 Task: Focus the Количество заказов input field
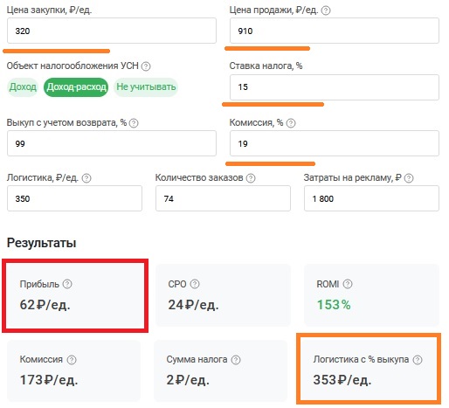point(223,198)
